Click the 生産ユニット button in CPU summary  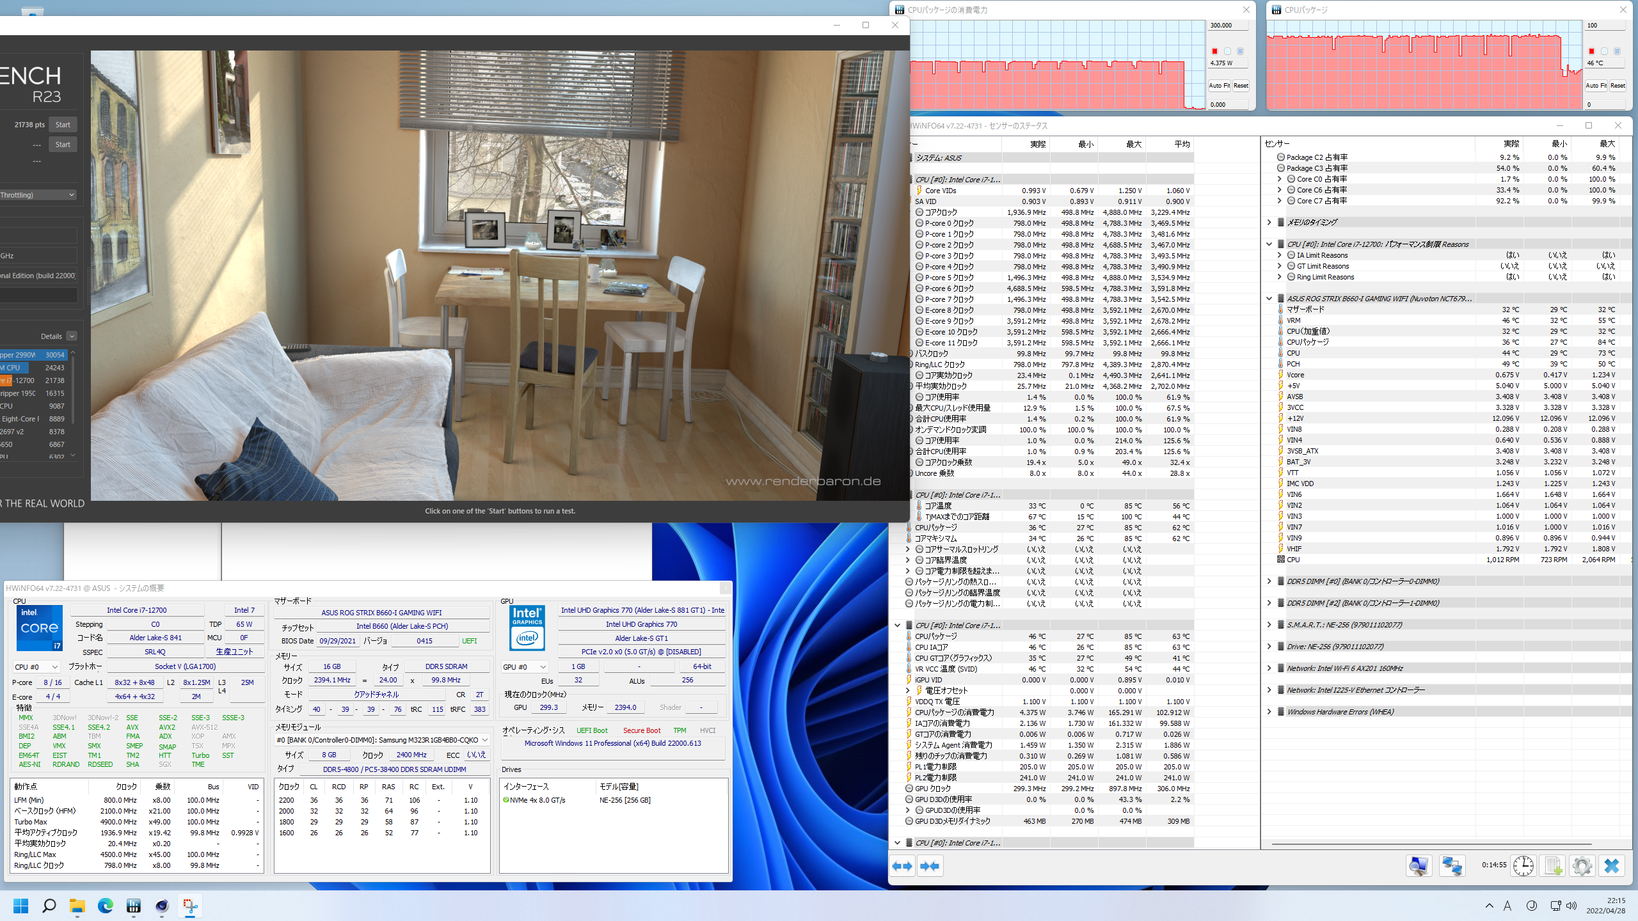[234, 652]
